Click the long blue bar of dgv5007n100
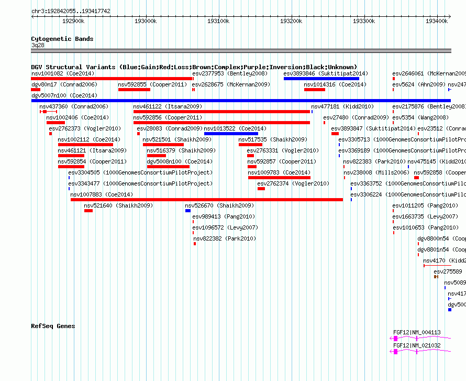The width and height of the screenshot is (466, 381). (241, 101)
